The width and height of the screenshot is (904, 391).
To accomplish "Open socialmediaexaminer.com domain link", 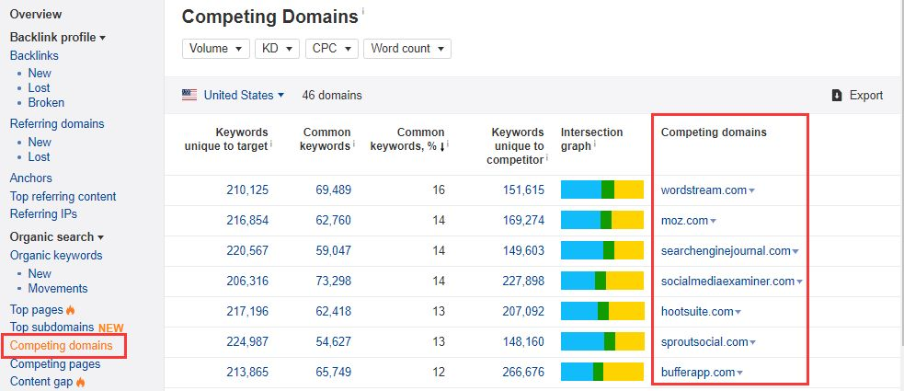I will [x=728, y=282].
